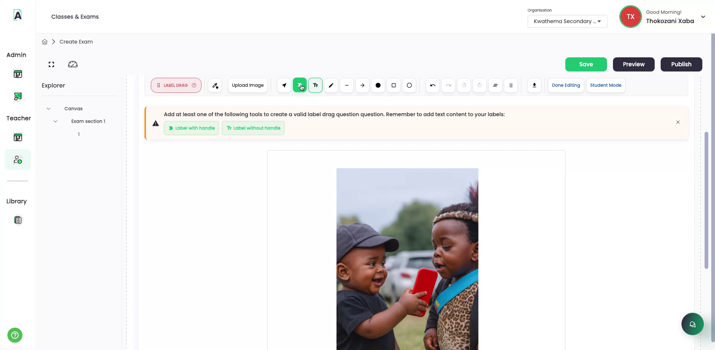Image resolution: width=715 pixels, height=350 pixels.
Task: Collapse Exam section 1 in Explorer
Action: tap(55, 121)
